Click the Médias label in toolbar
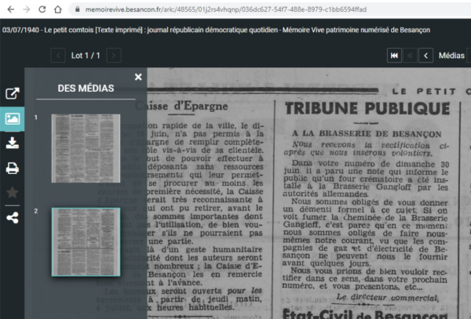The width and height of the screenshot is (471, 319). pos(451,55)
